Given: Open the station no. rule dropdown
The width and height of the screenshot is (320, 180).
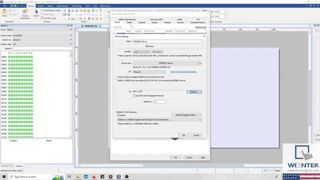Looking at the screenshot, I should [159, 119].
